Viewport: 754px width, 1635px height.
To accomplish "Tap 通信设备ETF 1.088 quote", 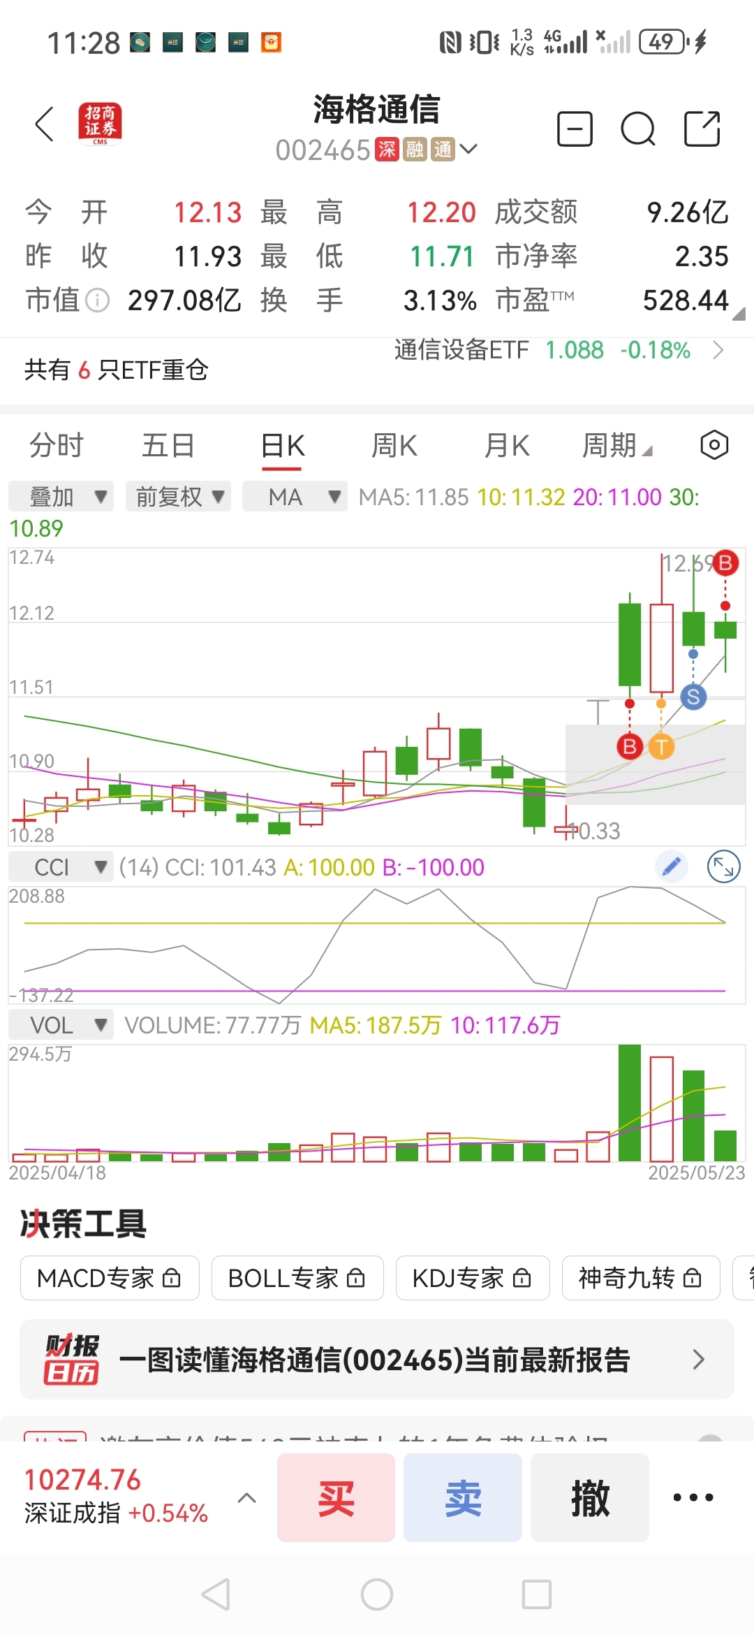I will coord(542,349).
